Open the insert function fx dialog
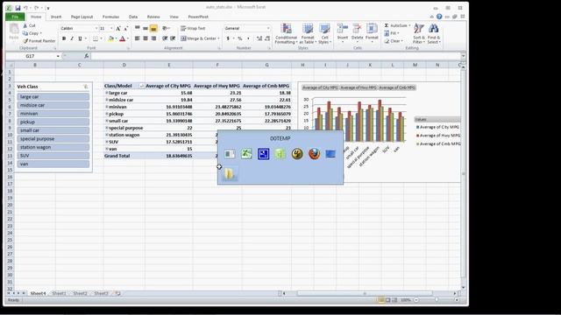 pyautogui.click(x=86, y=56)
